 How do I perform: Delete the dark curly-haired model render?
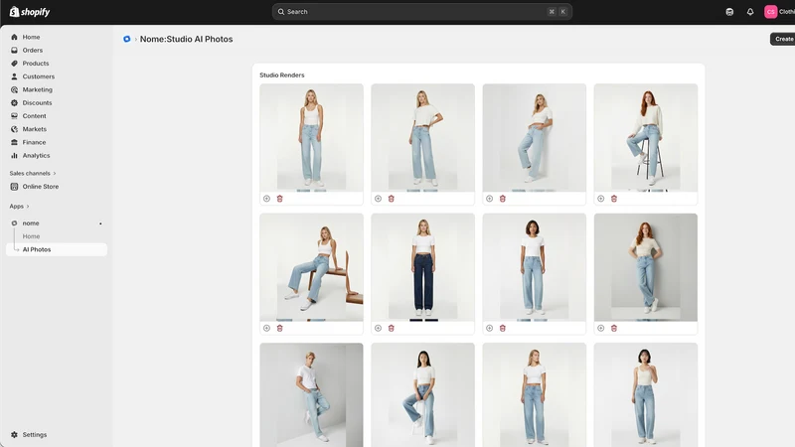(x=503, y=329)
